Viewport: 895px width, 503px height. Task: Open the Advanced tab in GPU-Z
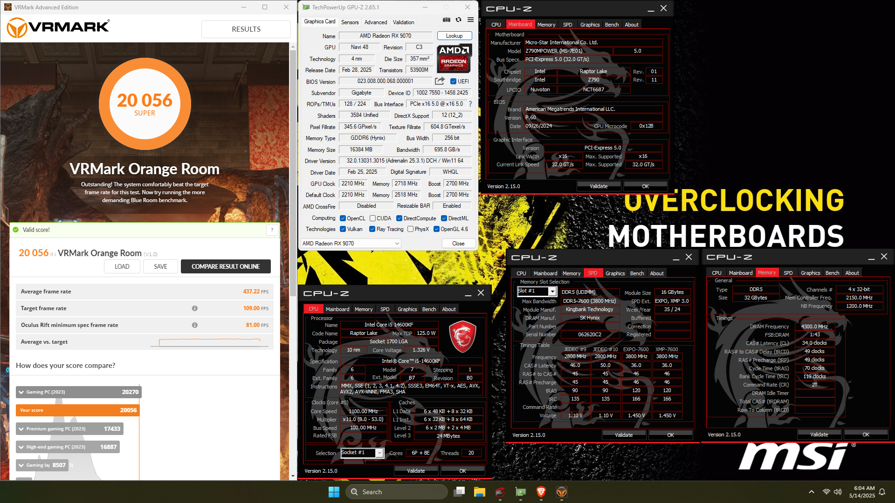tap(376, 22)
